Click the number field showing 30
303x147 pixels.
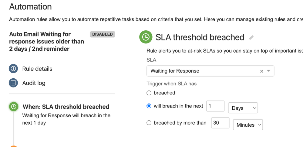point(220,123)
